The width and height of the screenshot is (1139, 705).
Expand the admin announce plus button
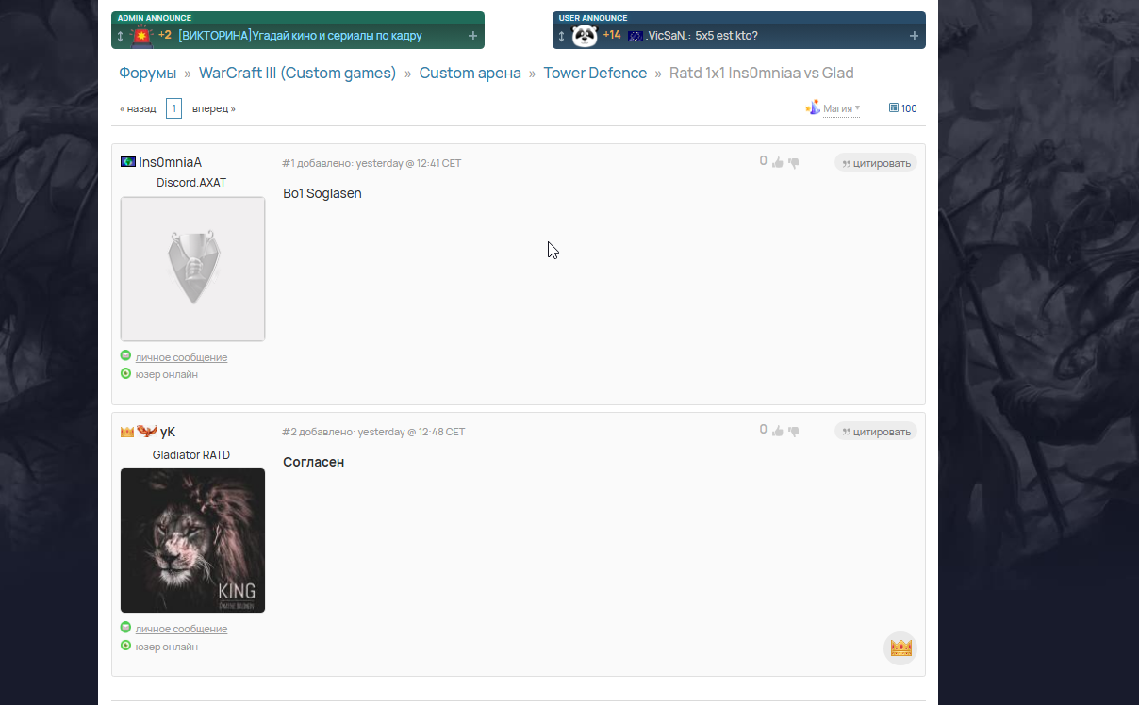472,36
